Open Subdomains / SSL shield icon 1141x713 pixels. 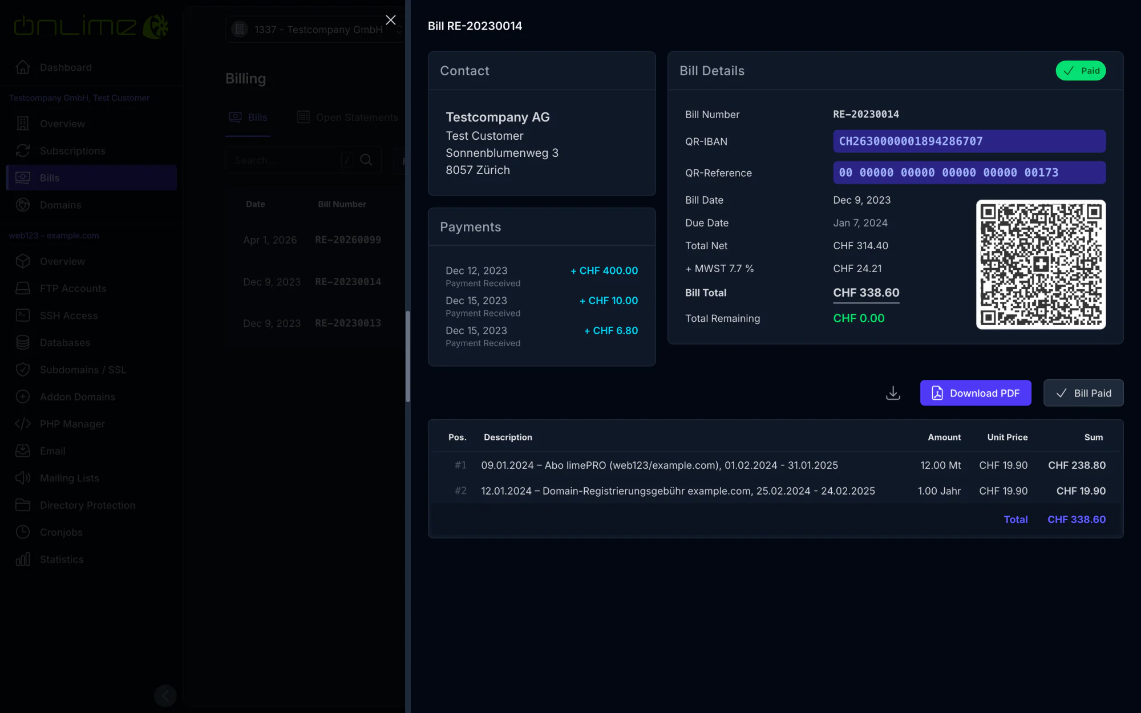pos(23,370)
